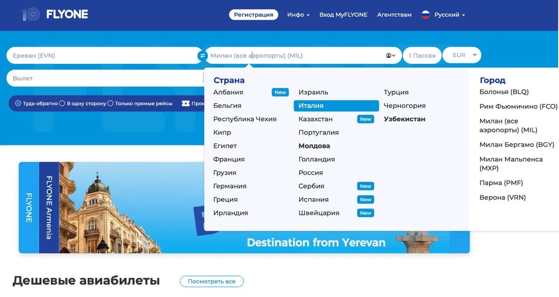
Task: Select Албания in country list
Action: click(228, 92)
